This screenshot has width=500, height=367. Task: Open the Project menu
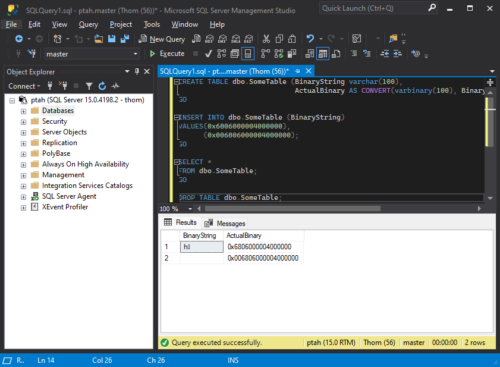click(x=121, y=24)
